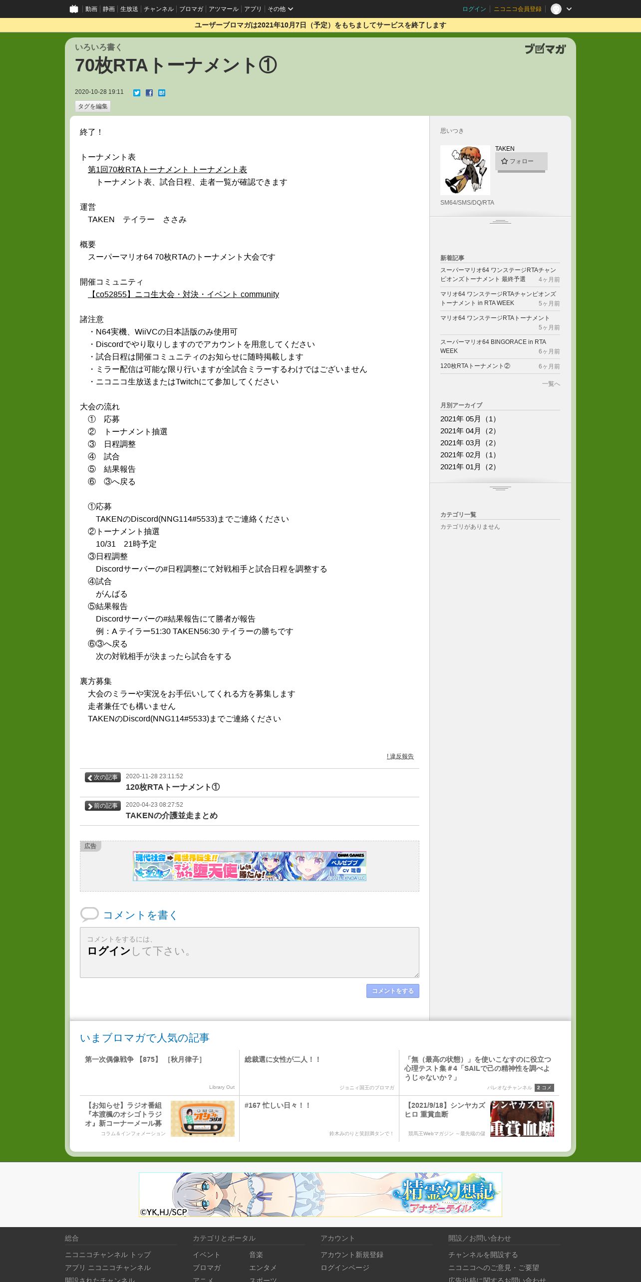Click the ログイン link in header
The height and width of the screenshot is (1282, 641).
[x=474, y=9]
